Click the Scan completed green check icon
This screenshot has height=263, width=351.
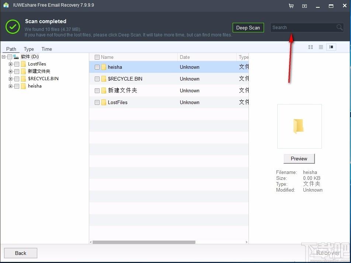point(13,27)
